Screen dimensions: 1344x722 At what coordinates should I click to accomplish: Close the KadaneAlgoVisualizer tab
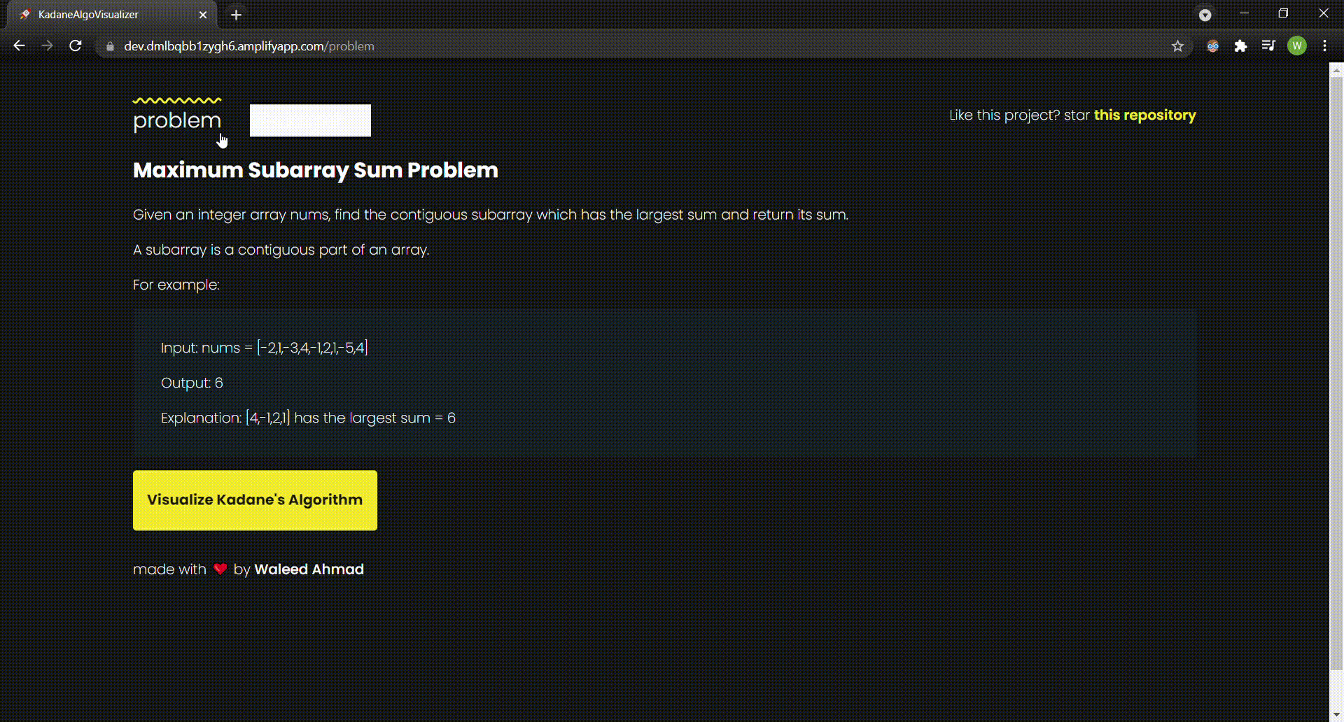[203, 15]
